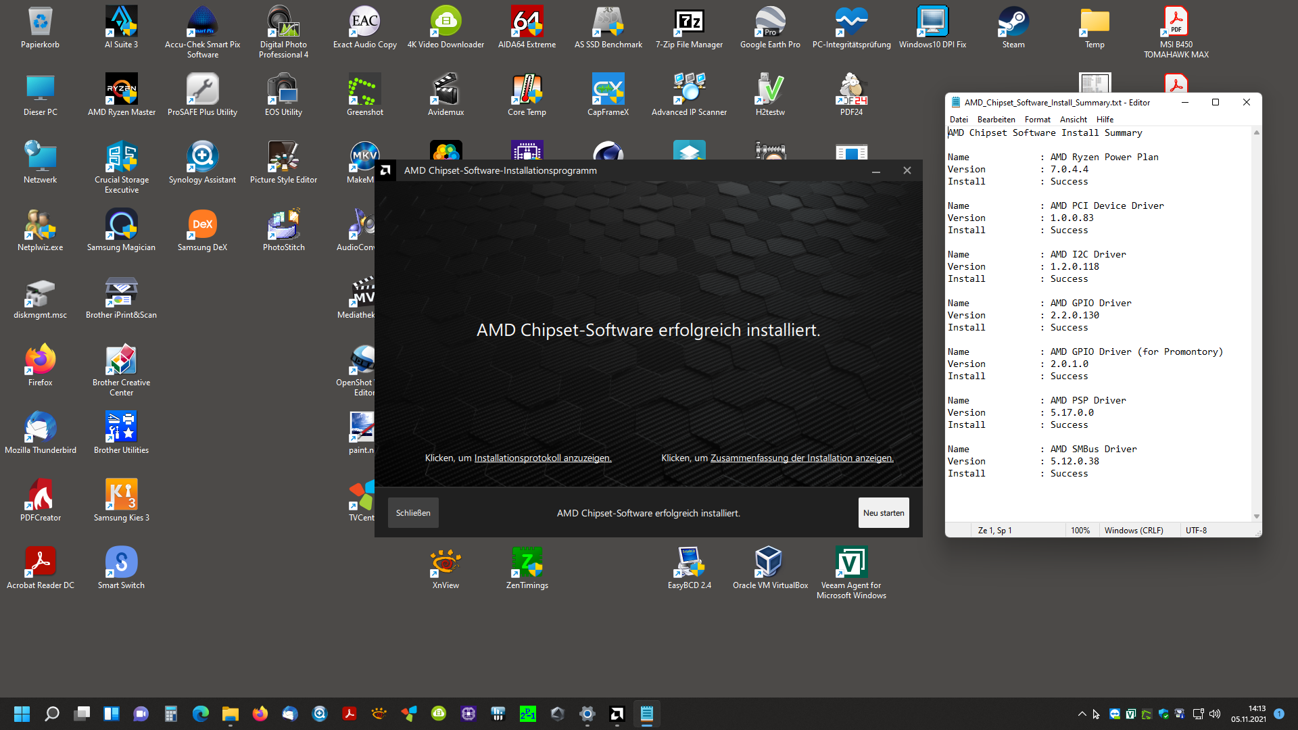This screenshot has width=1298, height=730.
Task: Open the AS SSD Benchmark icon
Action: 608,22
